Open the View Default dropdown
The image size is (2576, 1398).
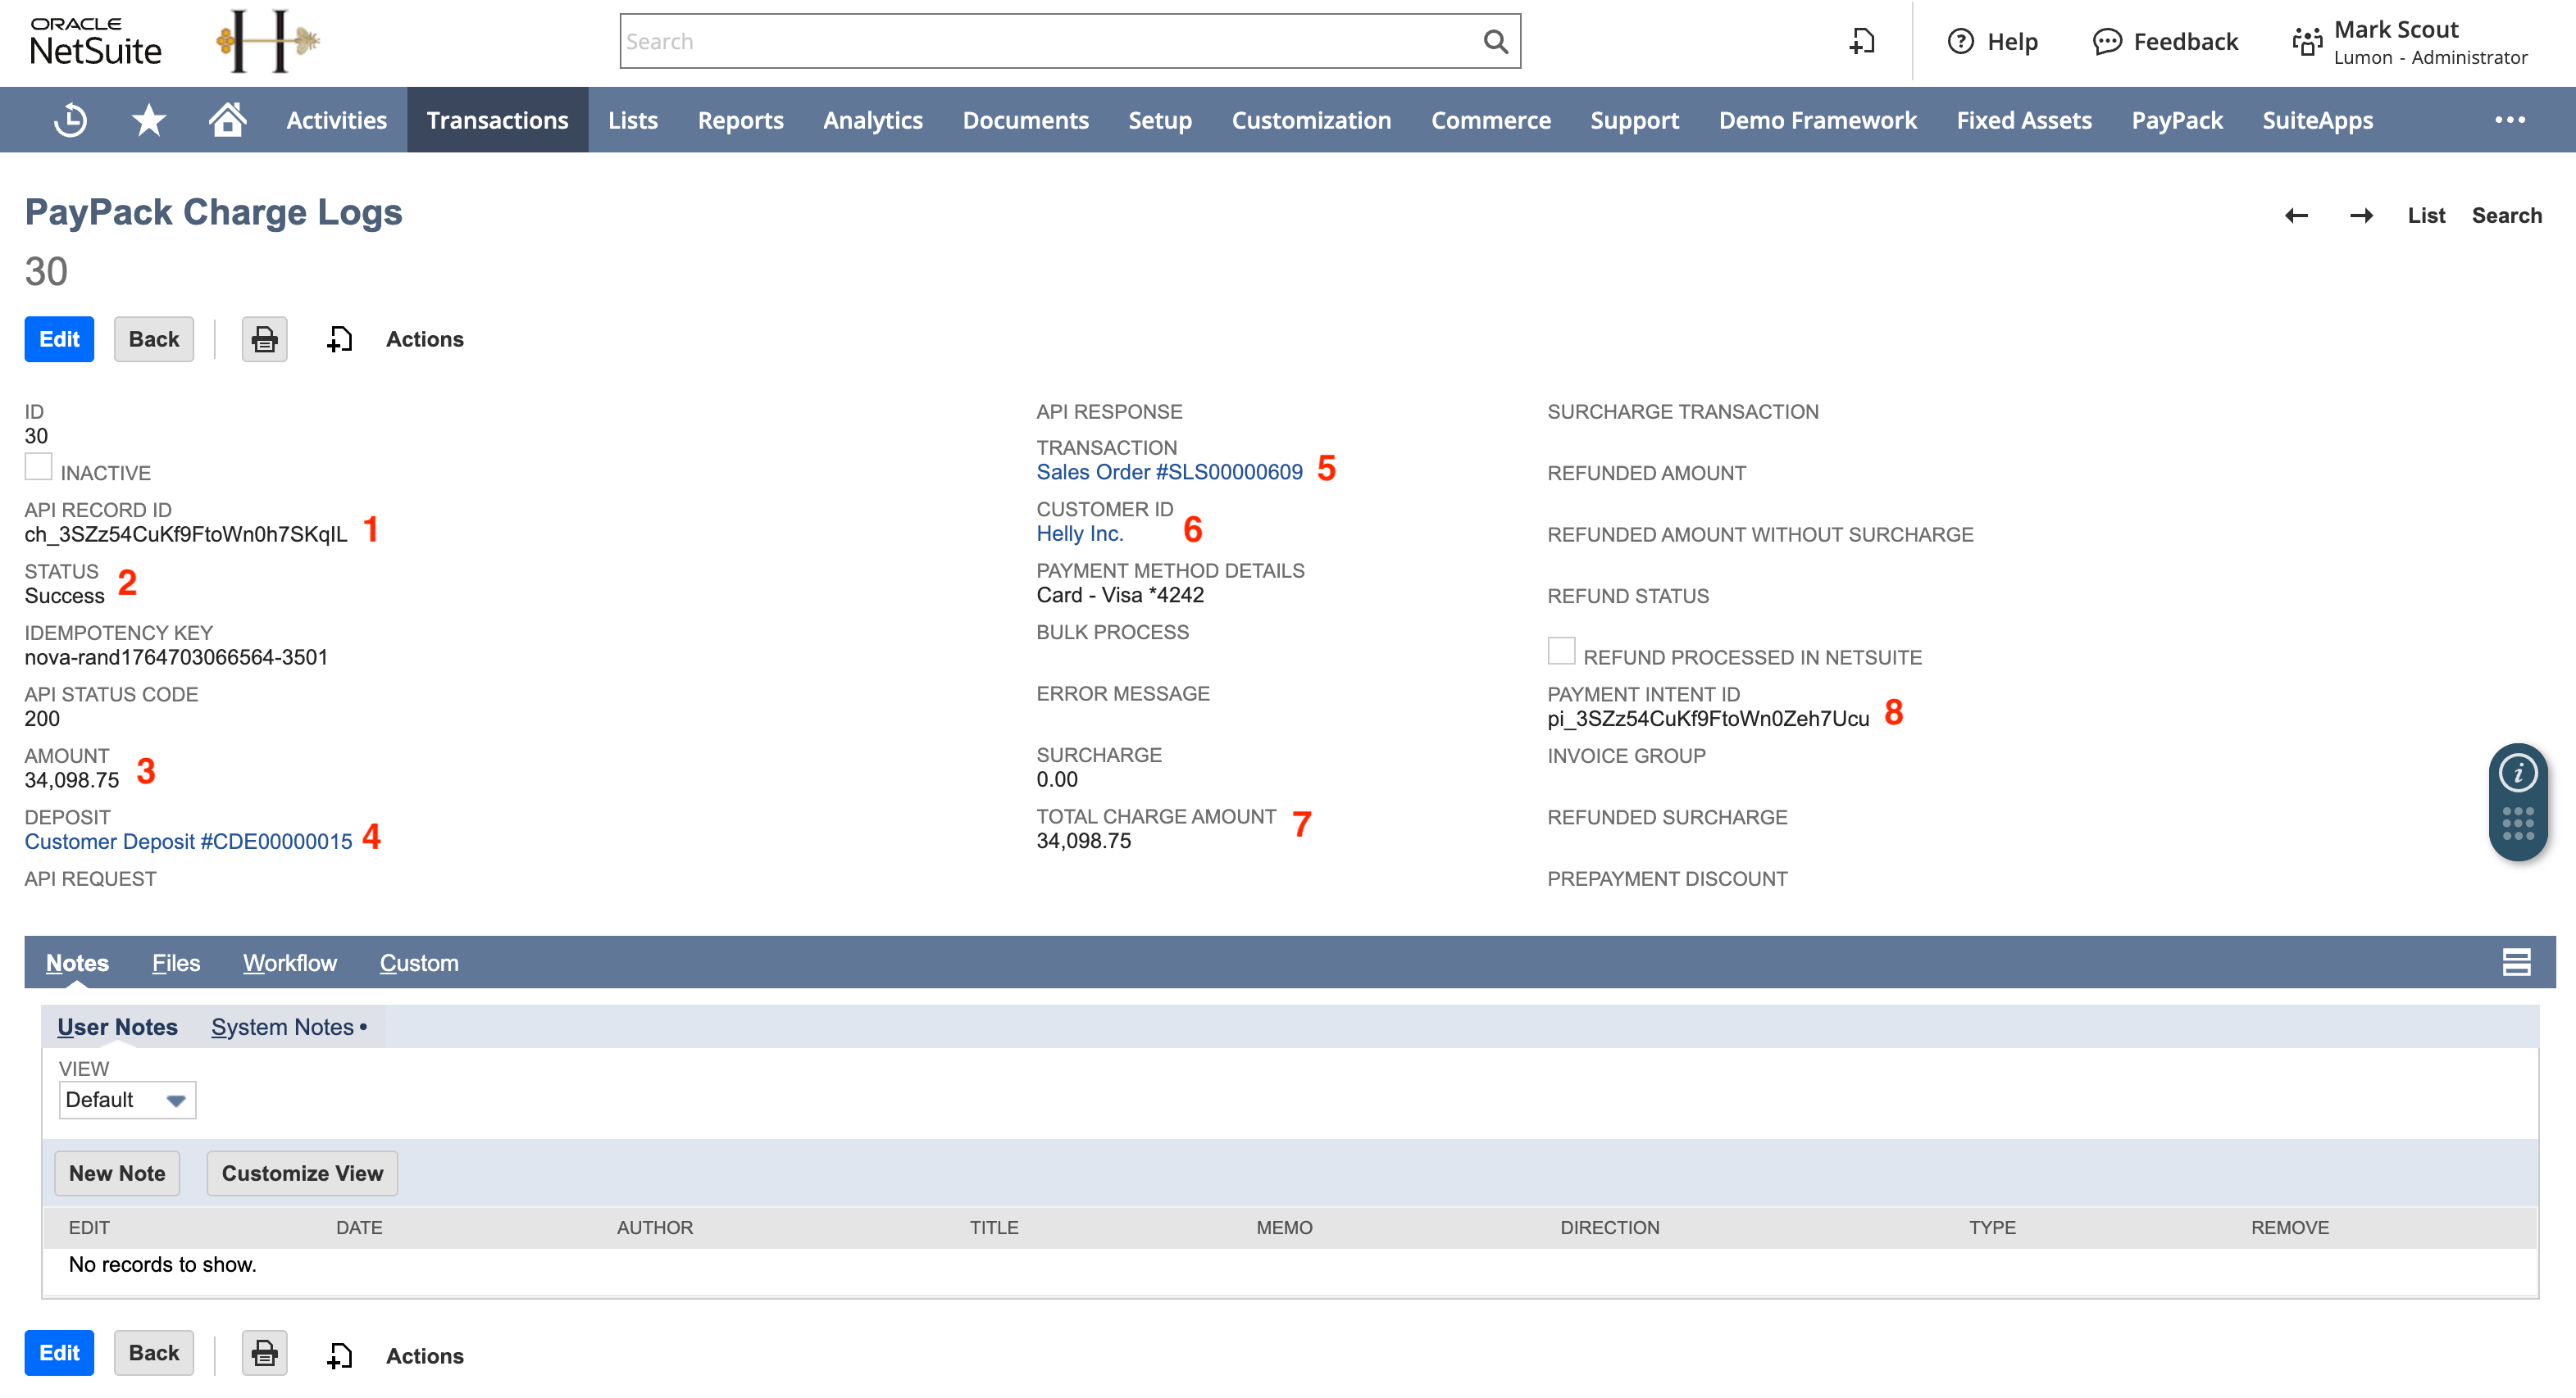click(x=127, y=1101)
